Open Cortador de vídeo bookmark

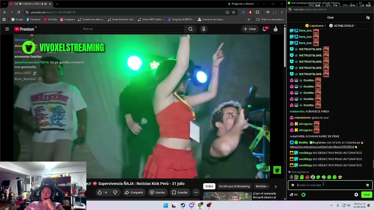[x=91, y=20]
